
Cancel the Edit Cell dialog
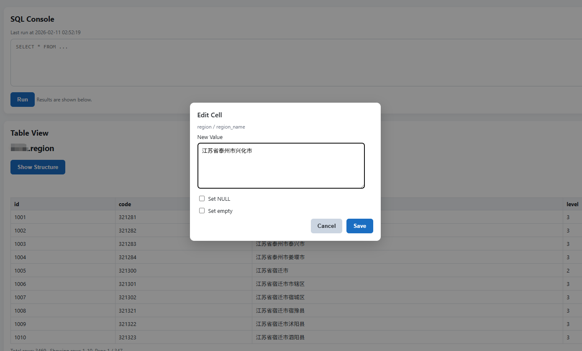tap(326, 226)
